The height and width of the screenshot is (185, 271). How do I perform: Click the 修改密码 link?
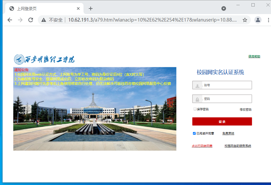[245, 110]
